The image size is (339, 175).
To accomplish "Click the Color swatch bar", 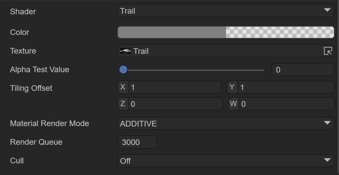I will (172, 32).
